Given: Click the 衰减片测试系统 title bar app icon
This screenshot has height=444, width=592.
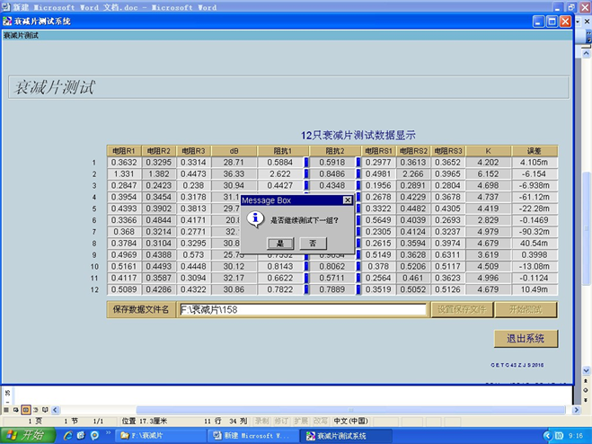Looking at the screenshot, I should pyautogui.click(x=7, y=21).
